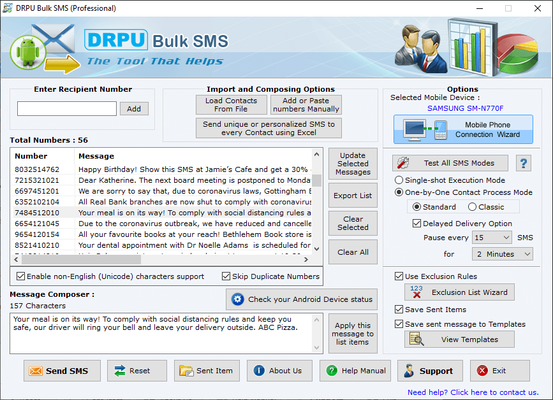Click Add or Paste numbers Manually
Screen dimensions: 553x400
[306, 104]
